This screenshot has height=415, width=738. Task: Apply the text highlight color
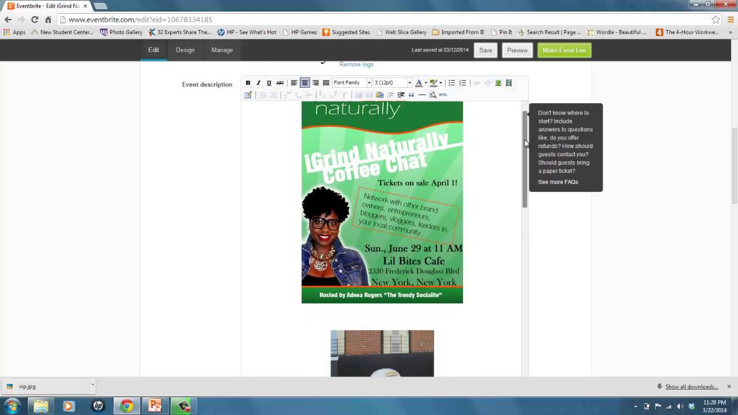tap(433, 83)
